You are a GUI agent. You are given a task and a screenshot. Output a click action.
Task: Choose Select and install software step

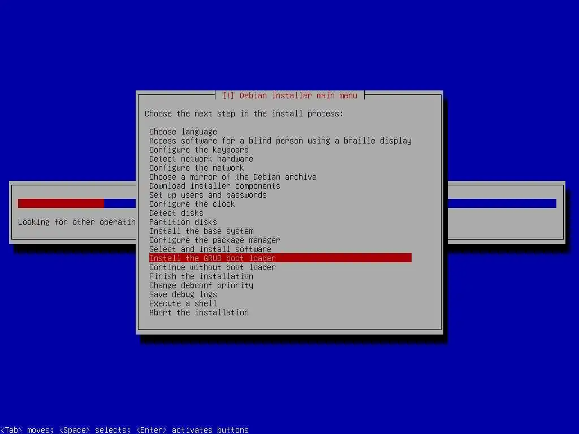click(210, 249)
